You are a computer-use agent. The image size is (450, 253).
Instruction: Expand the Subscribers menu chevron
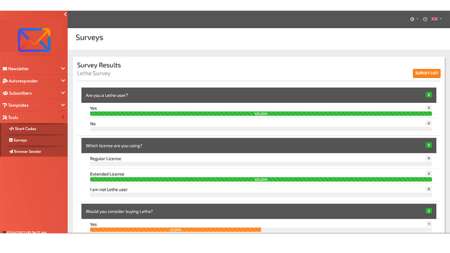tap(63, 93)
